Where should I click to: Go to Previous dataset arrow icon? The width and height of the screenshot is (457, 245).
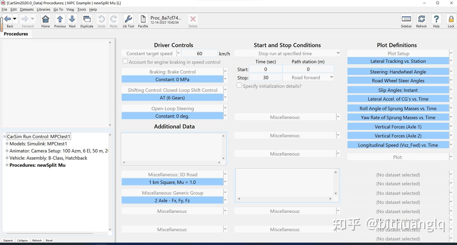tap(60, 20)
